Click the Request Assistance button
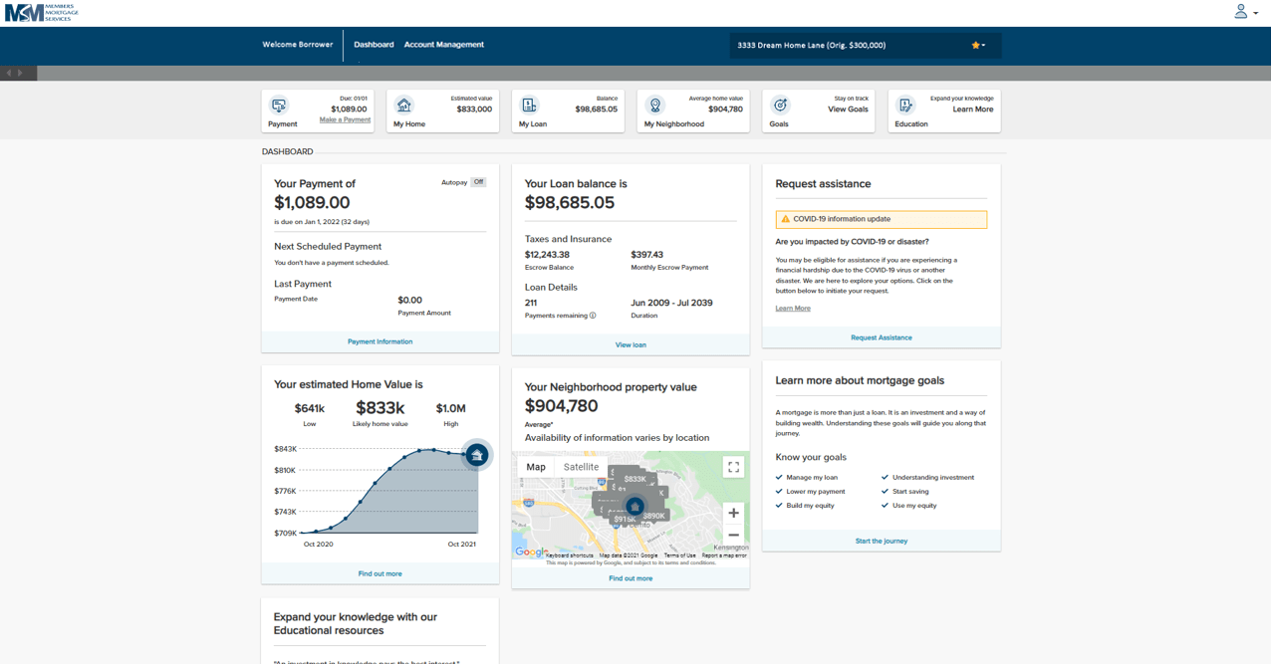The height and width of the screenshot is (664, 1271). tap(882, 337)
